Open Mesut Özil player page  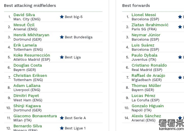pos(24,25)
